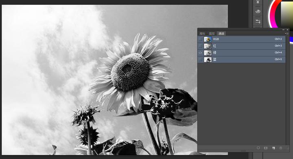Switch to the 图层 (Layers) tab

click(212, 34)
